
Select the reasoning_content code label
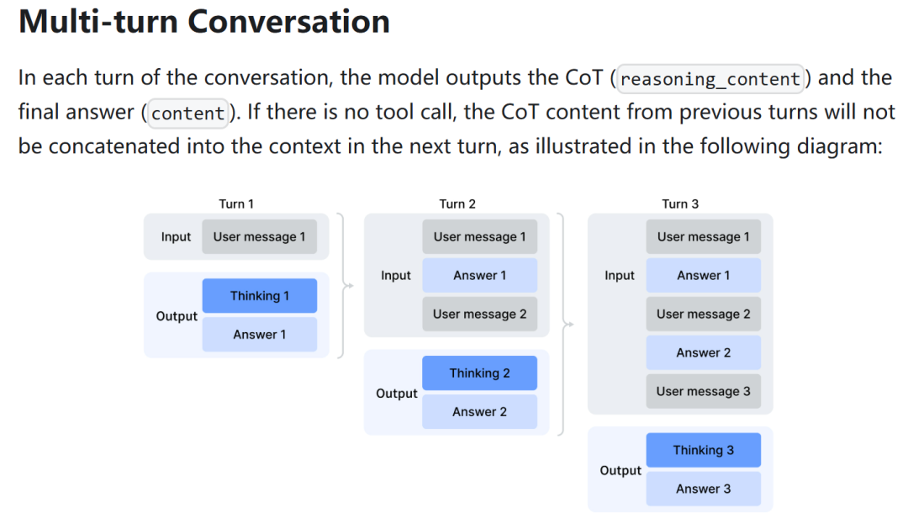point(710,79)
